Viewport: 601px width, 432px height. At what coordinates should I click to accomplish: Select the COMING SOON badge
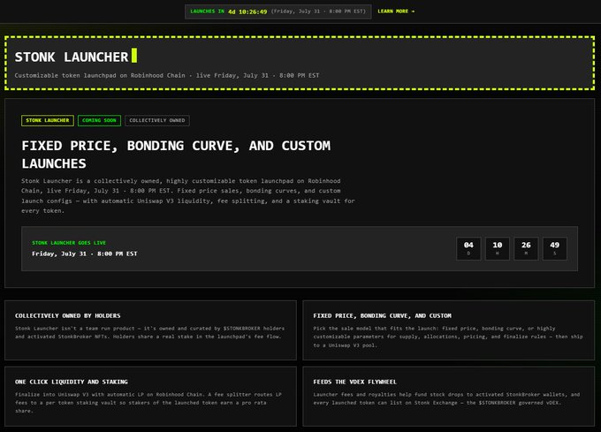pos(99,121)
